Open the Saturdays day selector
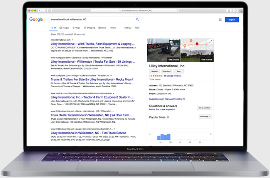This screenshot has height=178, width=270. point(205,116)
